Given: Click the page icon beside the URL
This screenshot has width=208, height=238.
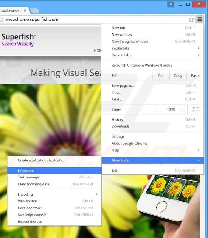Looking at the screenshot, I should coord(2,19).
